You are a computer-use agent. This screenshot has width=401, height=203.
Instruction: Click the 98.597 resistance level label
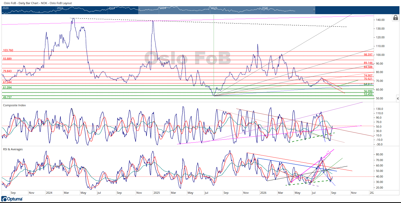[368, 55]
